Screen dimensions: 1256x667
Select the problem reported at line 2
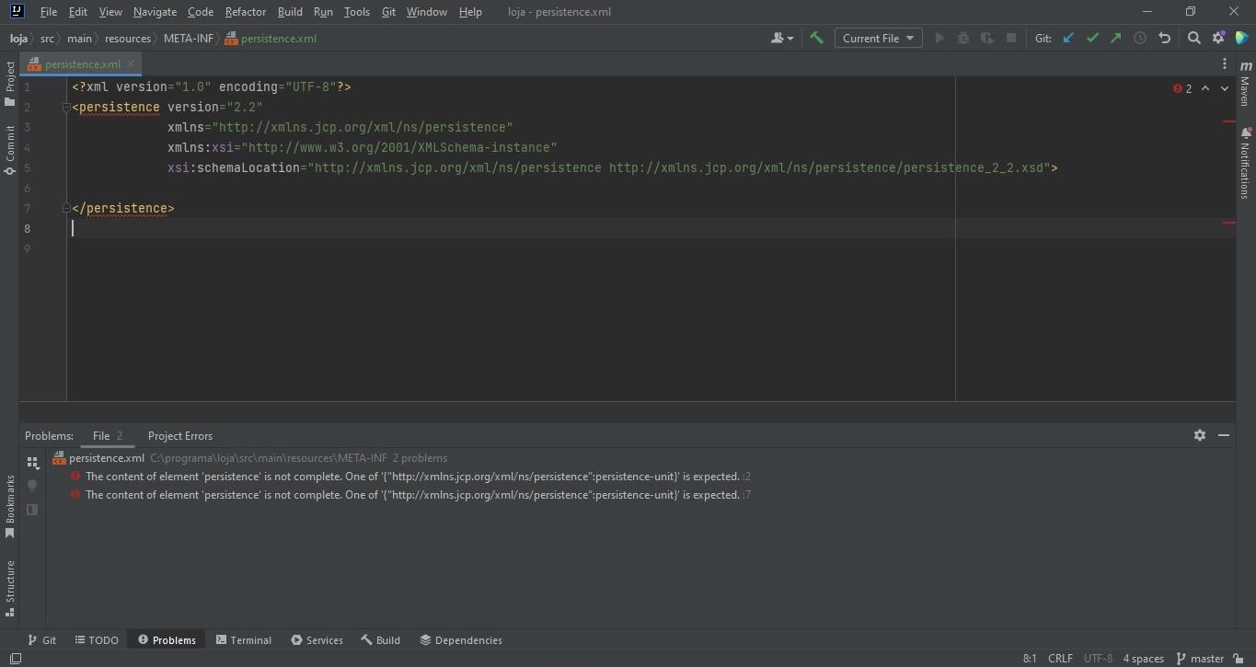click(x=412, y=477)
